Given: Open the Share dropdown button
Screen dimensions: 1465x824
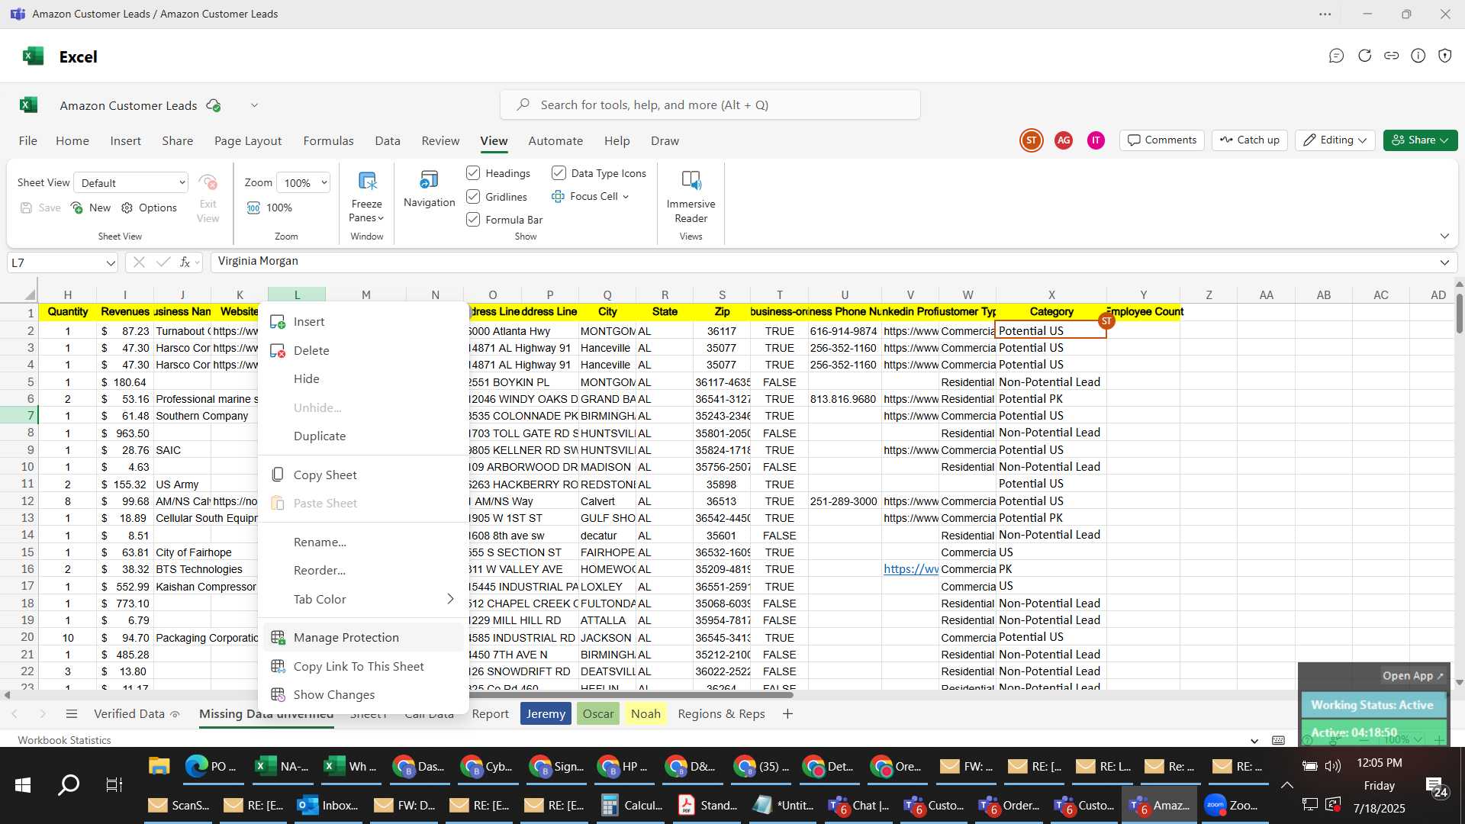Looking at the screenshot, I should (1420, 140).
